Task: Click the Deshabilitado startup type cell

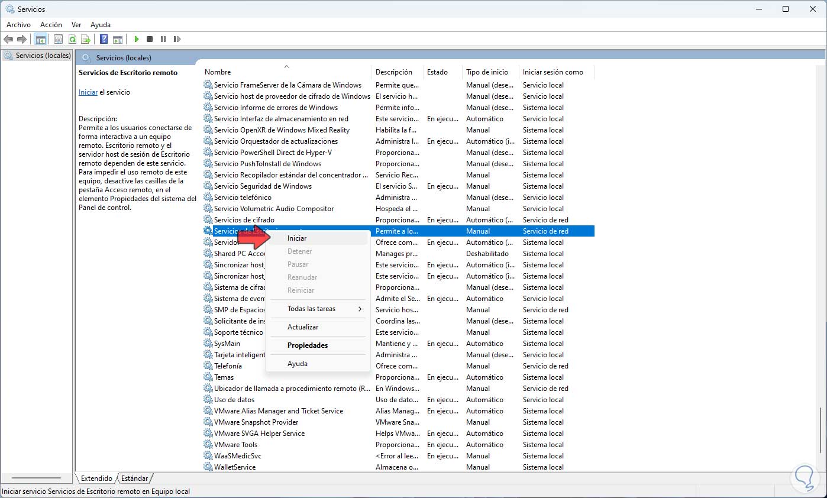Action: 487,253
